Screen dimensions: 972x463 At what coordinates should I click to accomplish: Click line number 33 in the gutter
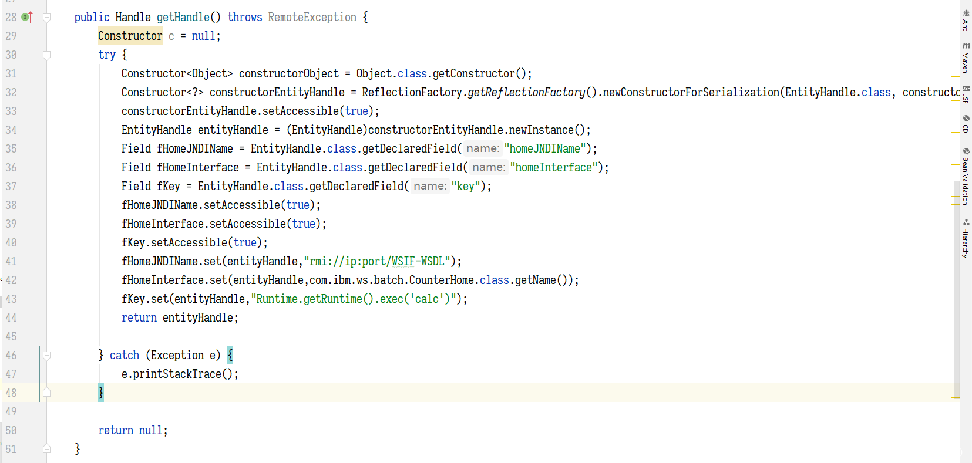coord(11,111)
